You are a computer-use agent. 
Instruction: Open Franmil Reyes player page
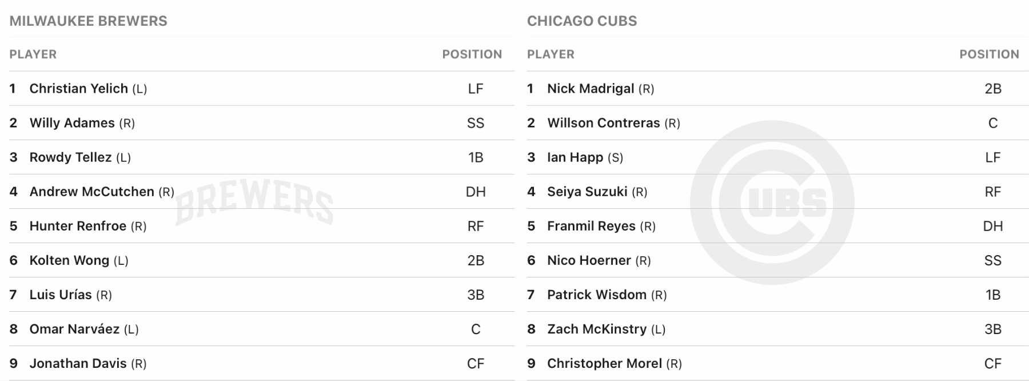[591, 226]
